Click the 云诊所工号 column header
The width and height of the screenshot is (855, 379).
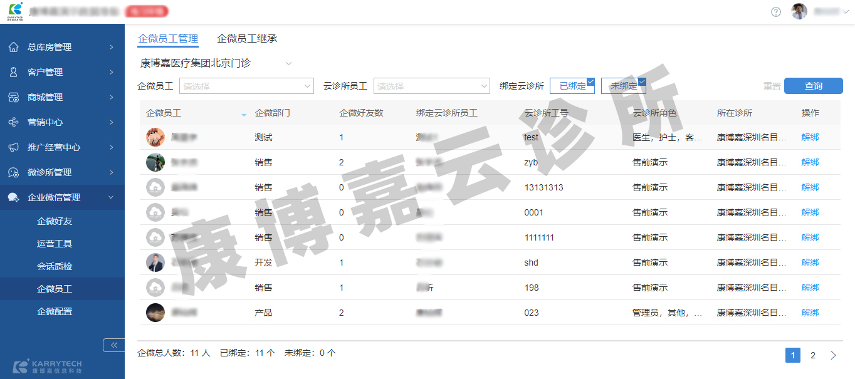[x=547, y=113]
